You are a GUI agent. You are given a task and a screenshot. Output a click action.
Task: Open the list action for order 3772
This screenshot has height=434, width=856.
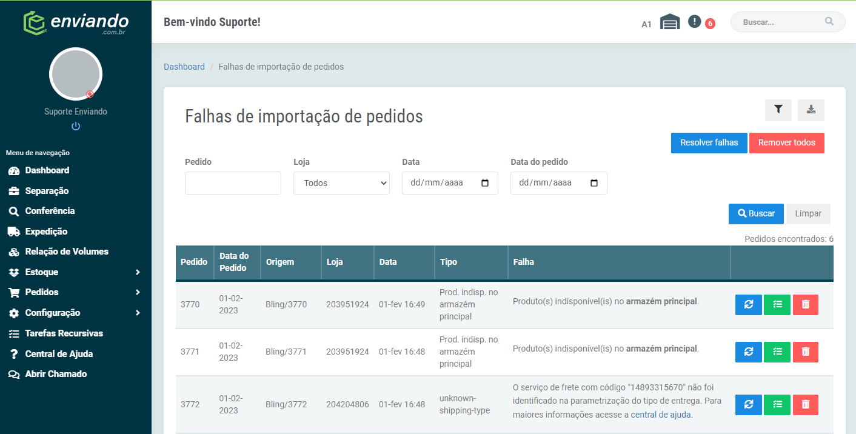[x=777, y=405]
